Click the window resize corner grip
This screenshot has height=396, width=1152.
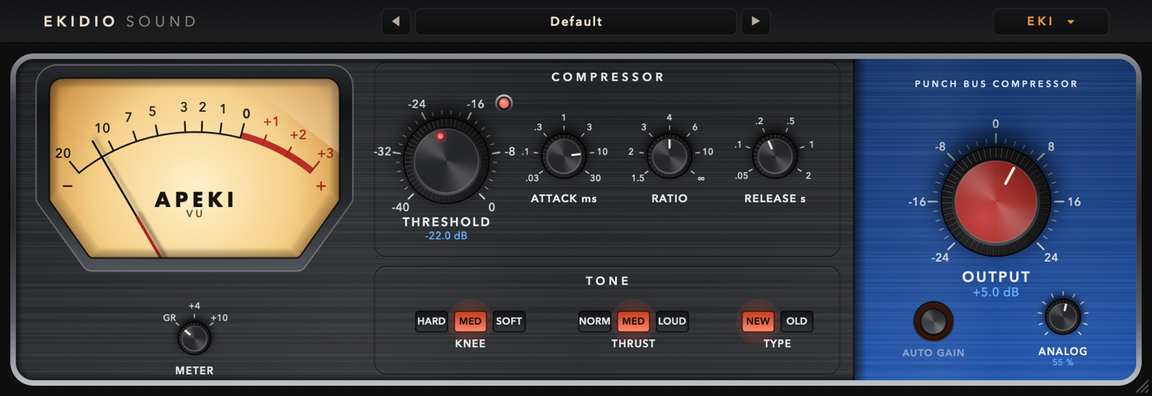coord(1142,386)
